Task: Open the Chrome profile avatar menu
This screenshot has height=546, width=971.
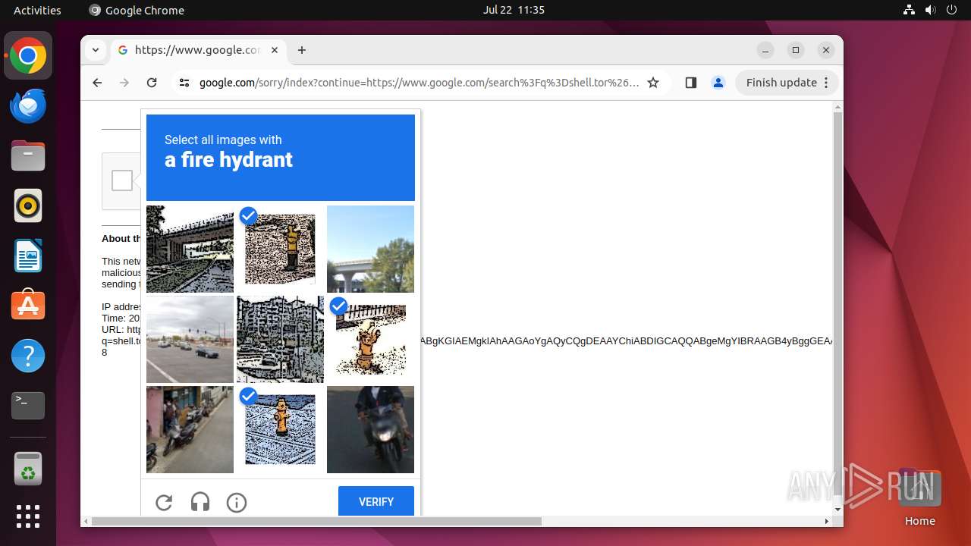Action: click(x=718, y=83)
